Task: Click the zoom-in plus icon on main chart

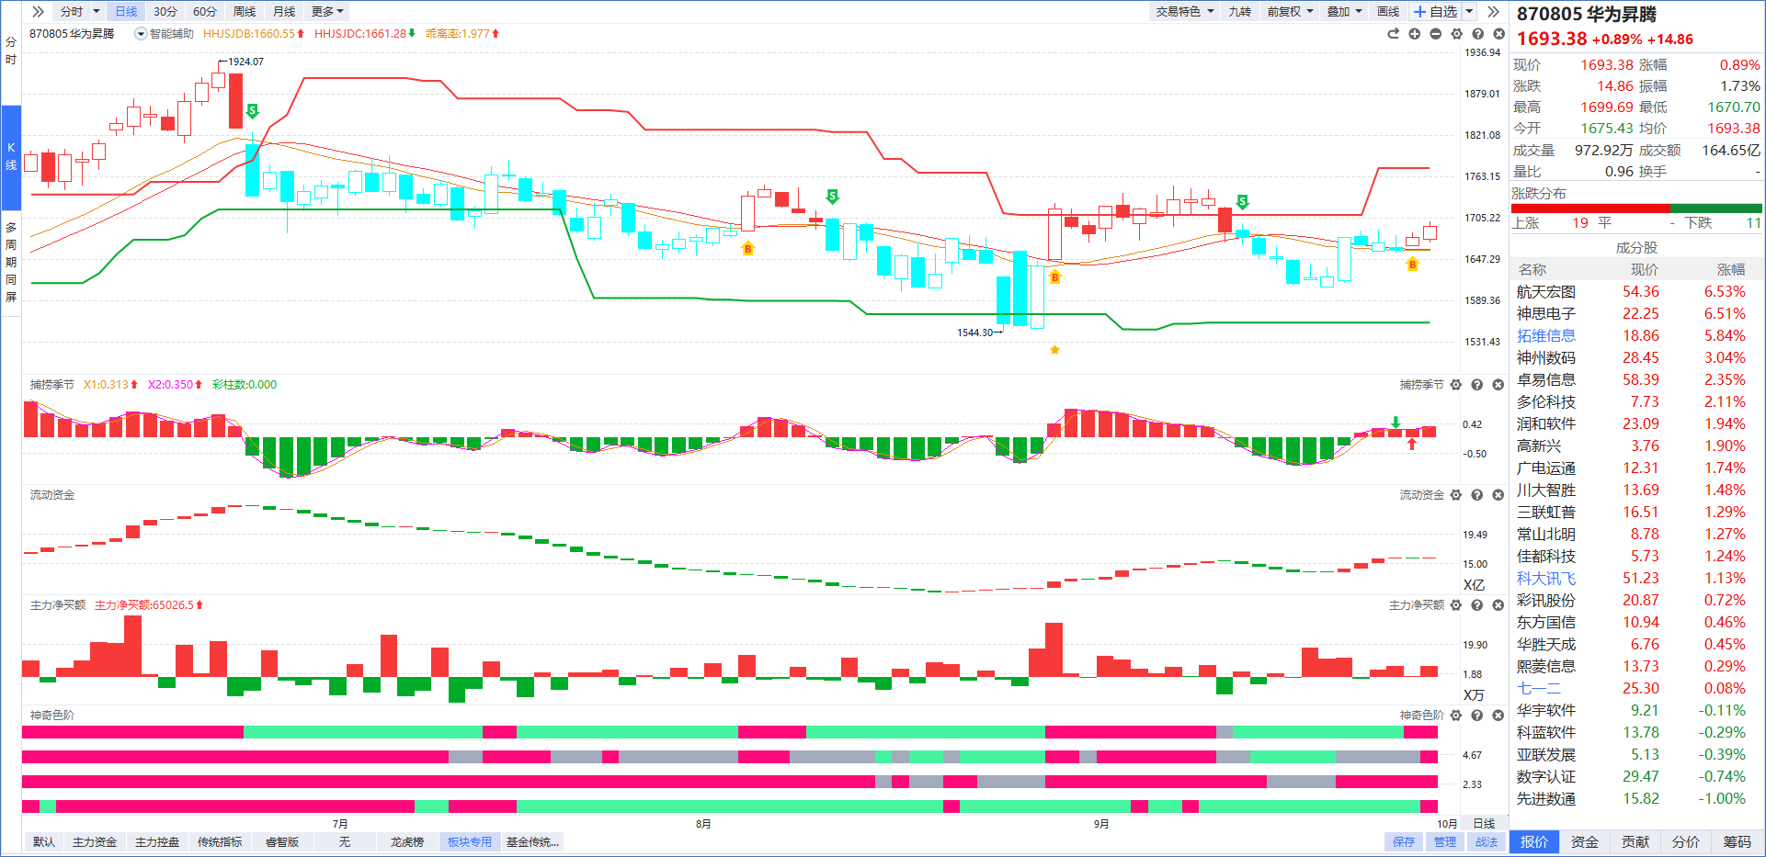Action: (x=1414, y=34)
